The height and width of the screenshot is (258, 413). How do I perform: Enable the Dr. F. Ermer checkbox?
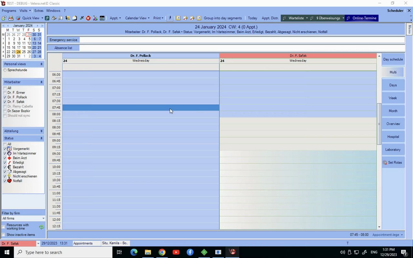point(5,93)
